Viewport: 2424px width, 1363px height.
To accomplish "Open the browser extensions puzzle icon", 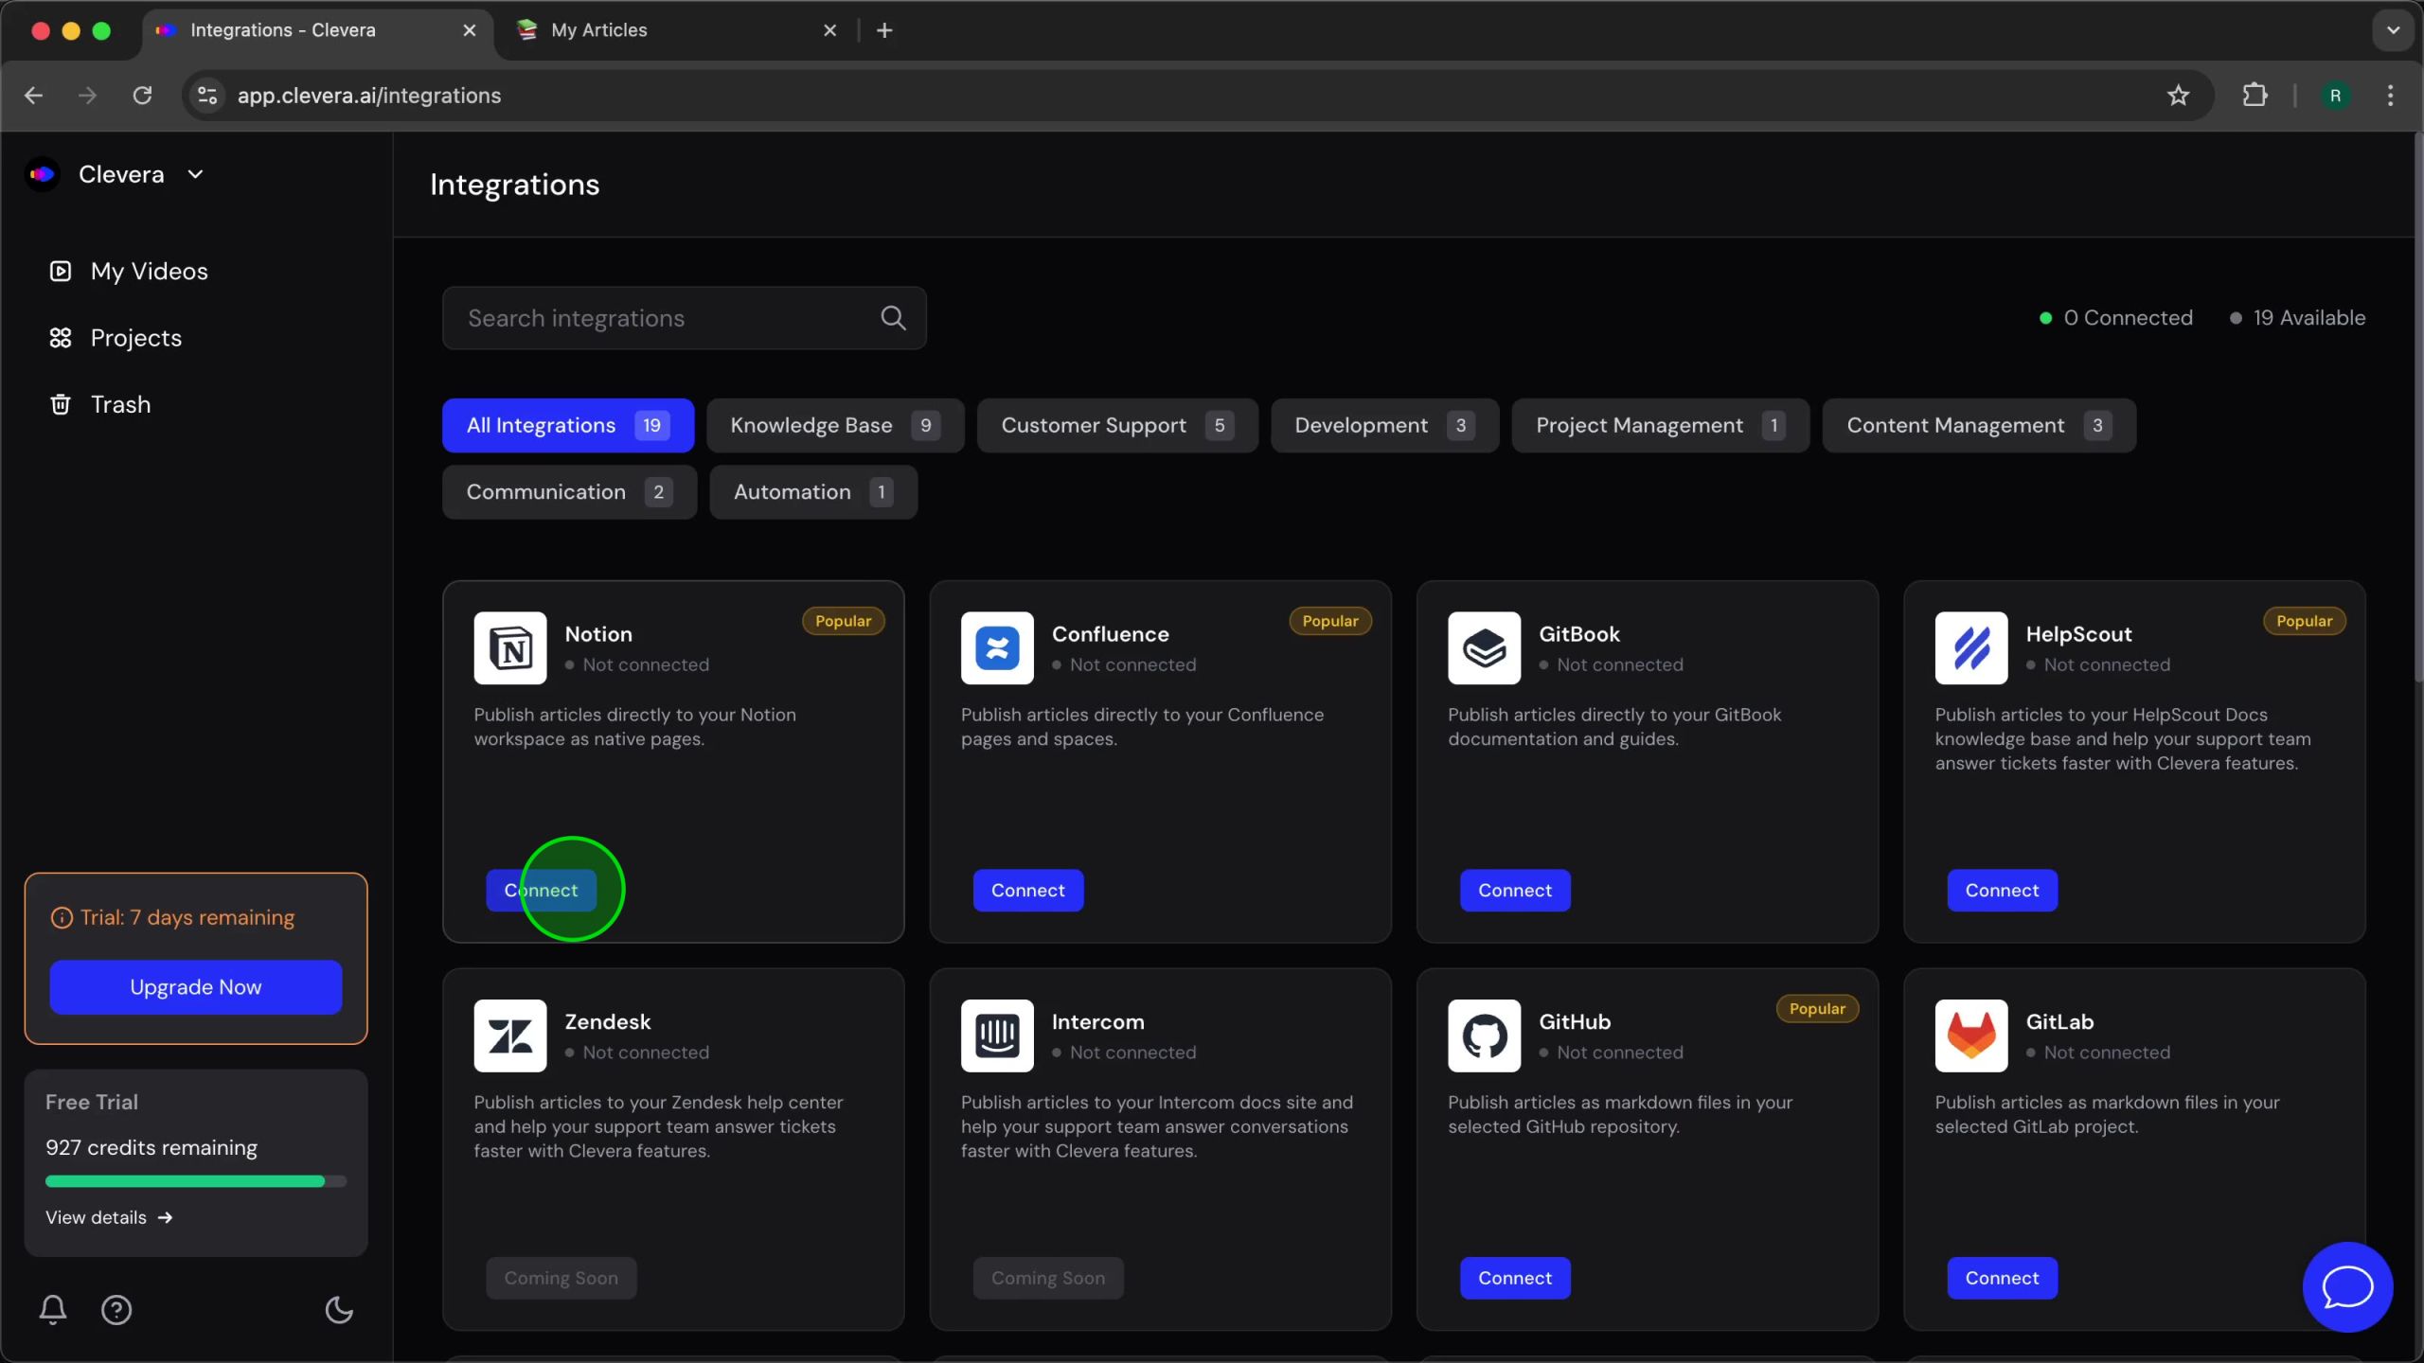I will (2255, 96).
